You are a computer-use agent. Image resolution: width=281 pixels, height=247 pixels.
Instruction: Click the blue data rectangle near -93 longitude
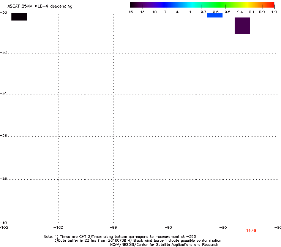[x=215, y=16]
